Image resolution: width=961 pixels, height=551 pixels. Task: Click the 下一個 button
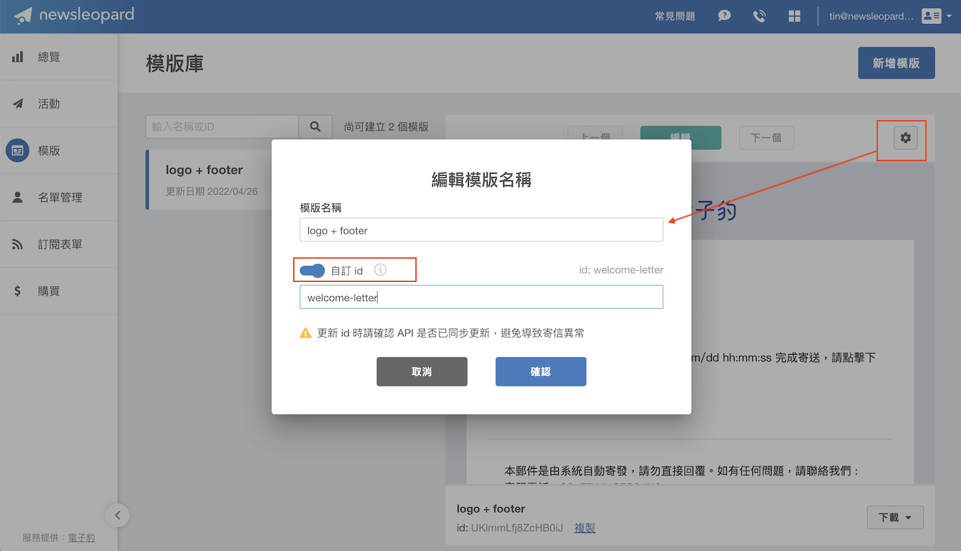click(766, 137)
